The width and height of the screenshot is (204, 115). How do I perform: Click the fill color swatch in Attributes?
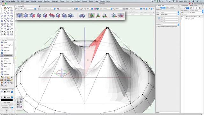coord(7,95)
